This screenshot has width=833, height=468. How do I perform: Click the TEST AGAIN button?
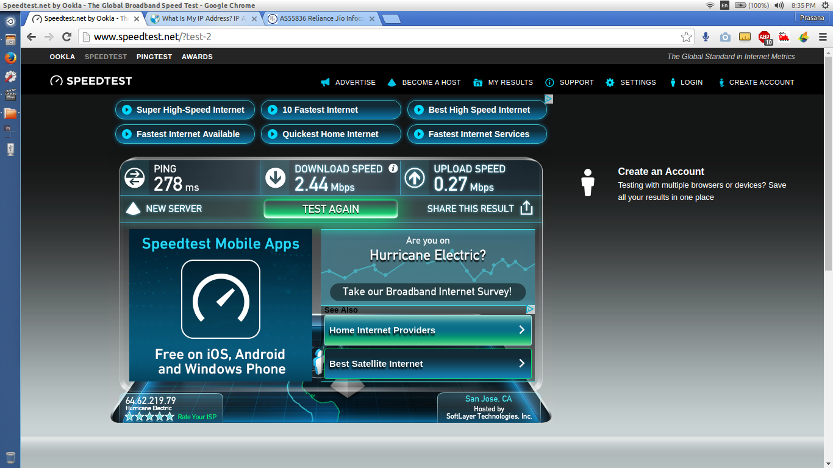[331, 209]
